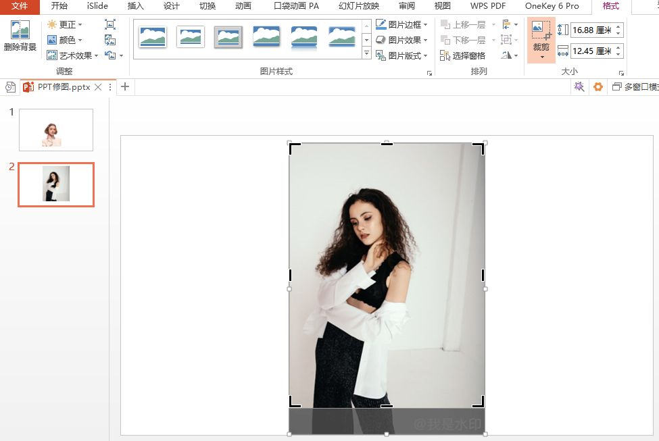This screenshot has height=441, width=659.
Task: Apply the second picture style with white frame
Action: [191, 36]
